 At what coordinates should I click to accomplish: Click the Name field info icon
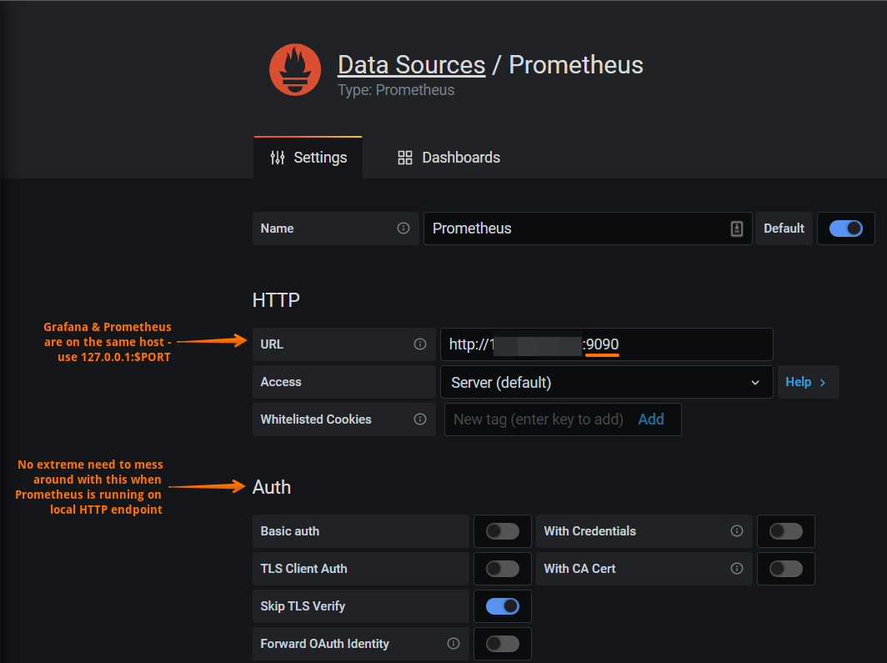pyautogui.click(x=403, y=228)
